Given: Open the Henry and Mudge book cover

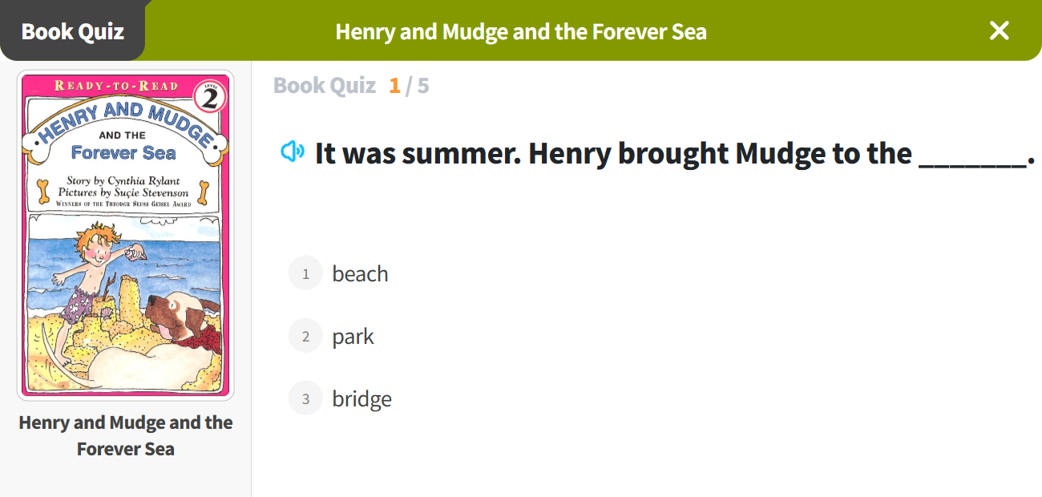Looking at the screenshot, I should [x=125, y=235].
